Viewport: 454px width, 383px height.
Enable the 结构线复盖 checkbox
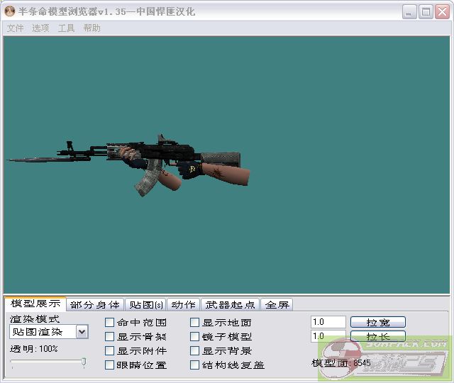(x=195, y=365)
